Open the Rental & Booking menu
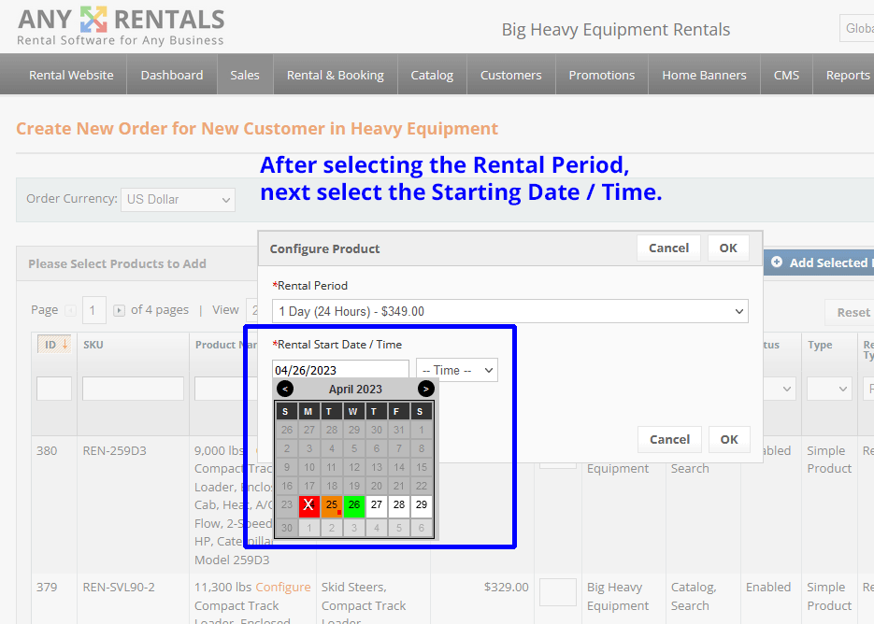Image resolution: width=874 pixels, height=624 pixels. pyautogui.click(x=335, y=75)
